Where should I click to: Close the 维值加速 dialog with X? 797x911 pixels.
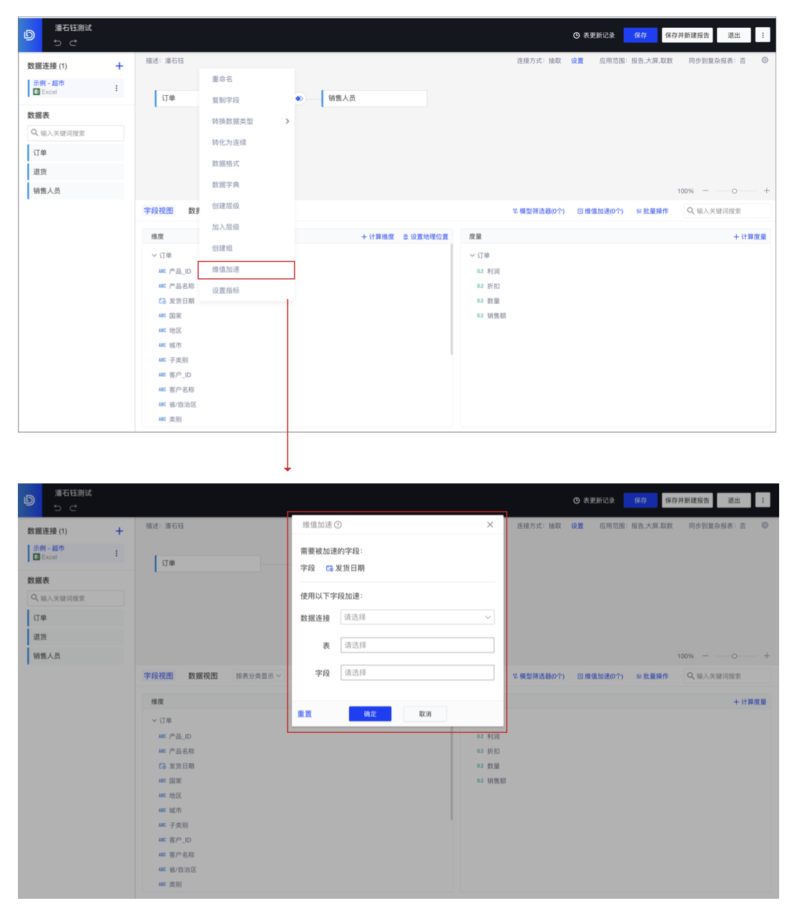[489, 525]
